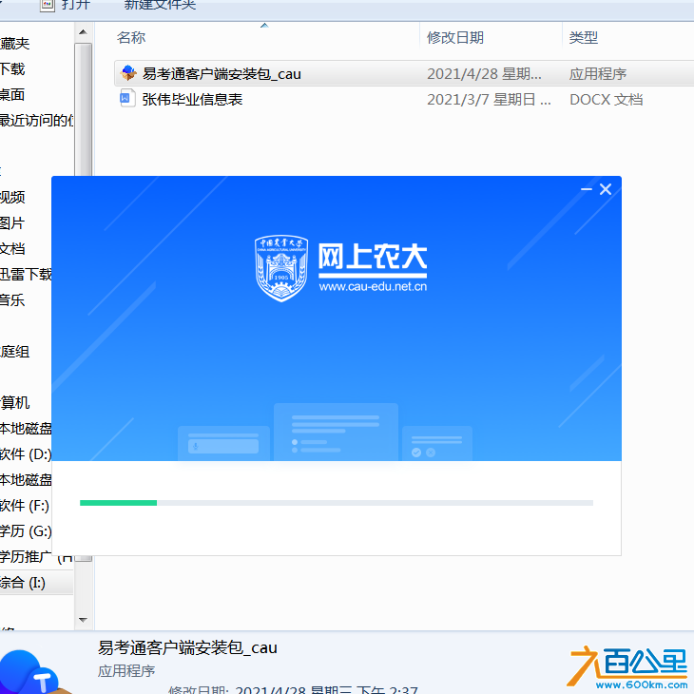
Task: Open the 下载 folder in sidebar
Action: click(x=12, y=69)
